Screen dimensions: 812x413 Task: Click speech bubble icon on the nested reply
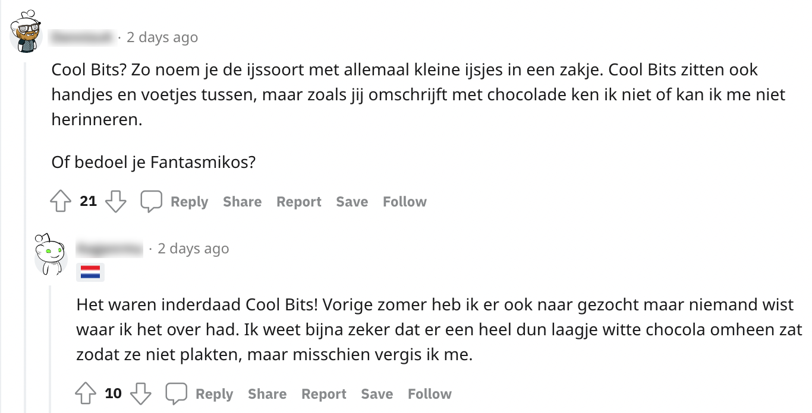tap(176, 394)
